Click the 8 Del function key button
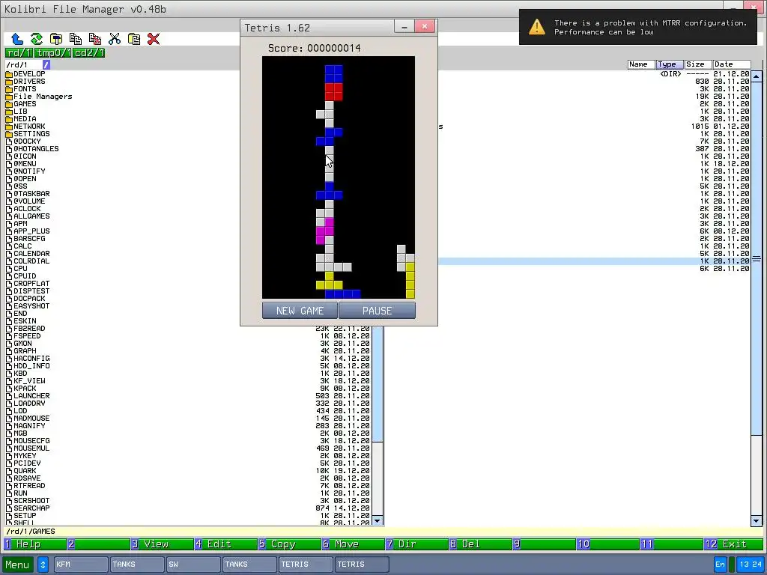 (480, 544)
